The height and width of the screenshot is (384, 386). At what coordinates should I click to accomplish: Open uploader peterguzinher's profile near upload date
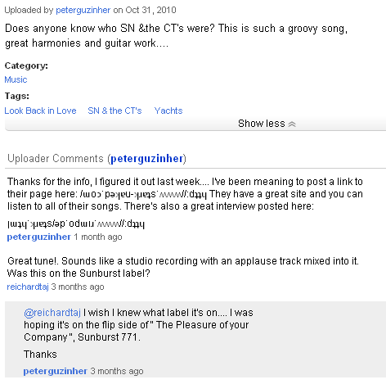(x=83, y=10)
